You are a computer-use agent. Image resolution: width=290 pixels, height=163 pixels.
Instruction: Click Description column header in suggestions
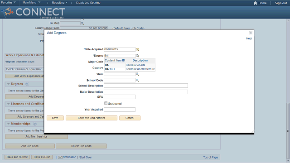pyautogui.click(x=140, y=60)
